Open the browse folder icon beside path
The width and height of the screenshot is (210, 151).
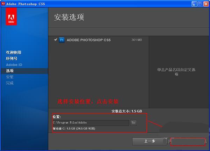click(134, 123)
